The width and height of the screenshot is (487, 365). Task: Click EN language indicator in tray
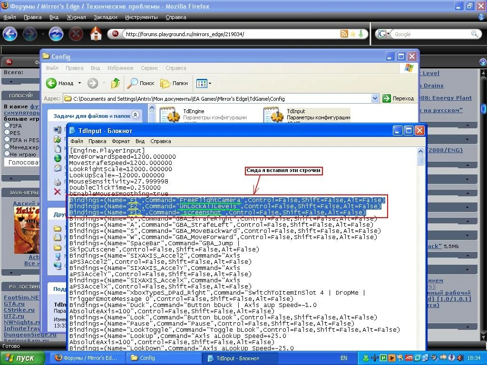tap(343, 358)
